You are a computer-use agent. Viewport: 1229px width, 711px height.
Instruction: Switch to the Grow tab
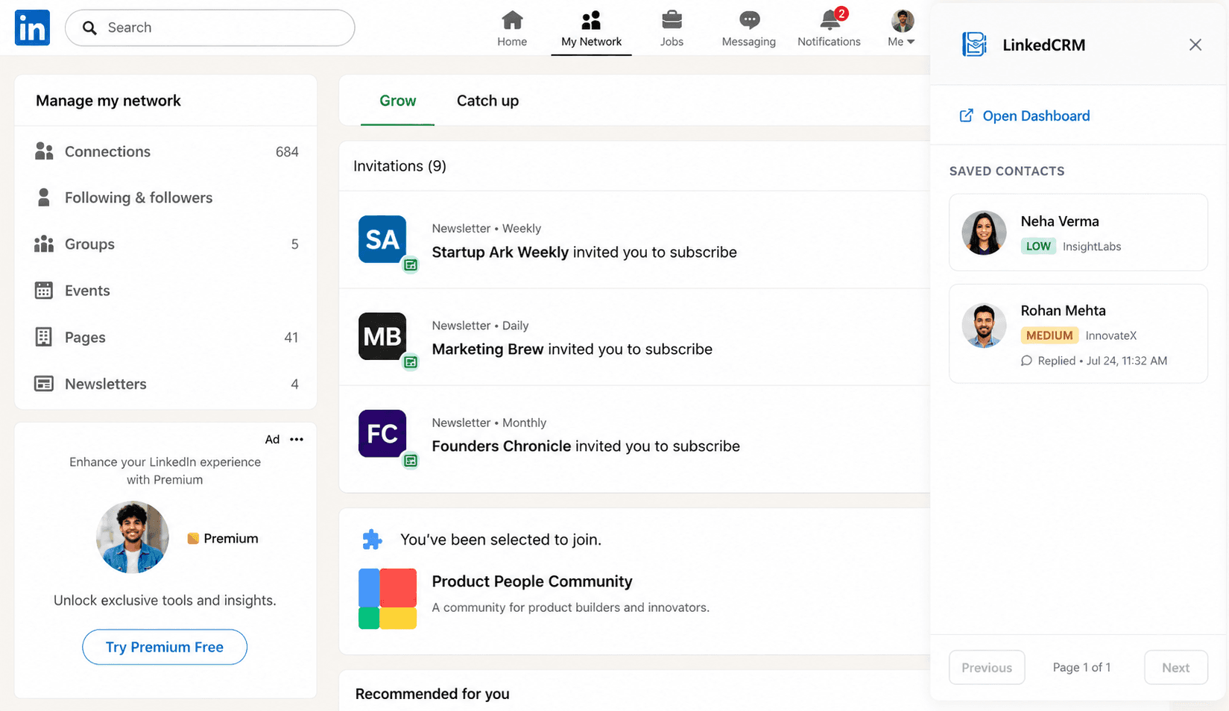(x=397, y=101)
